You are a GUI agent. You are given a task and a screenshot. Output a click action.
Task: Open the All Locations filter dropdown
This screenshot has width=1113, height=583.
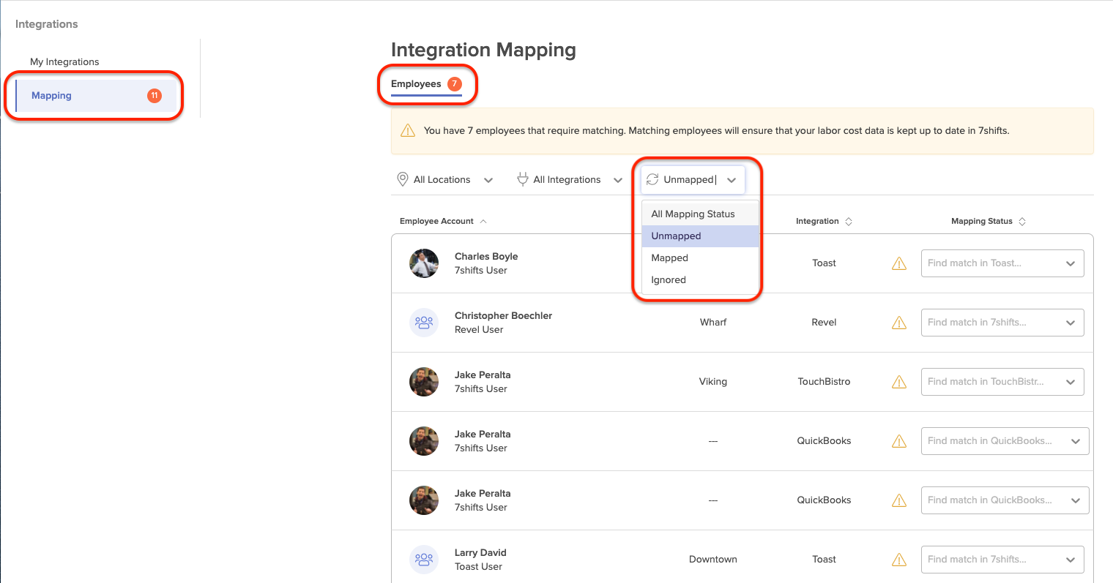pyautogui.click(x=444, y=180)
